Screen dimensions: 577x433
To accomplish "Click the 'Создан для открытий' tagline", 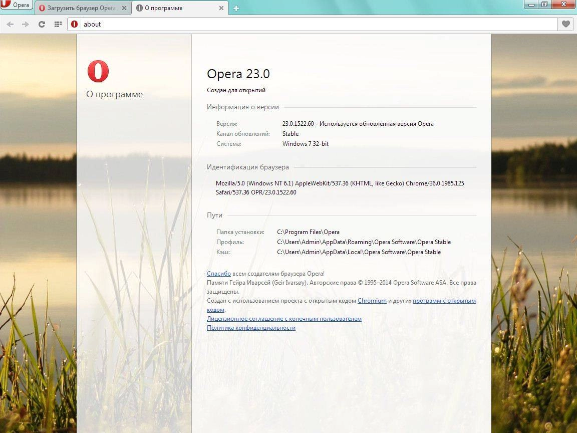I will tap(236, 90).
